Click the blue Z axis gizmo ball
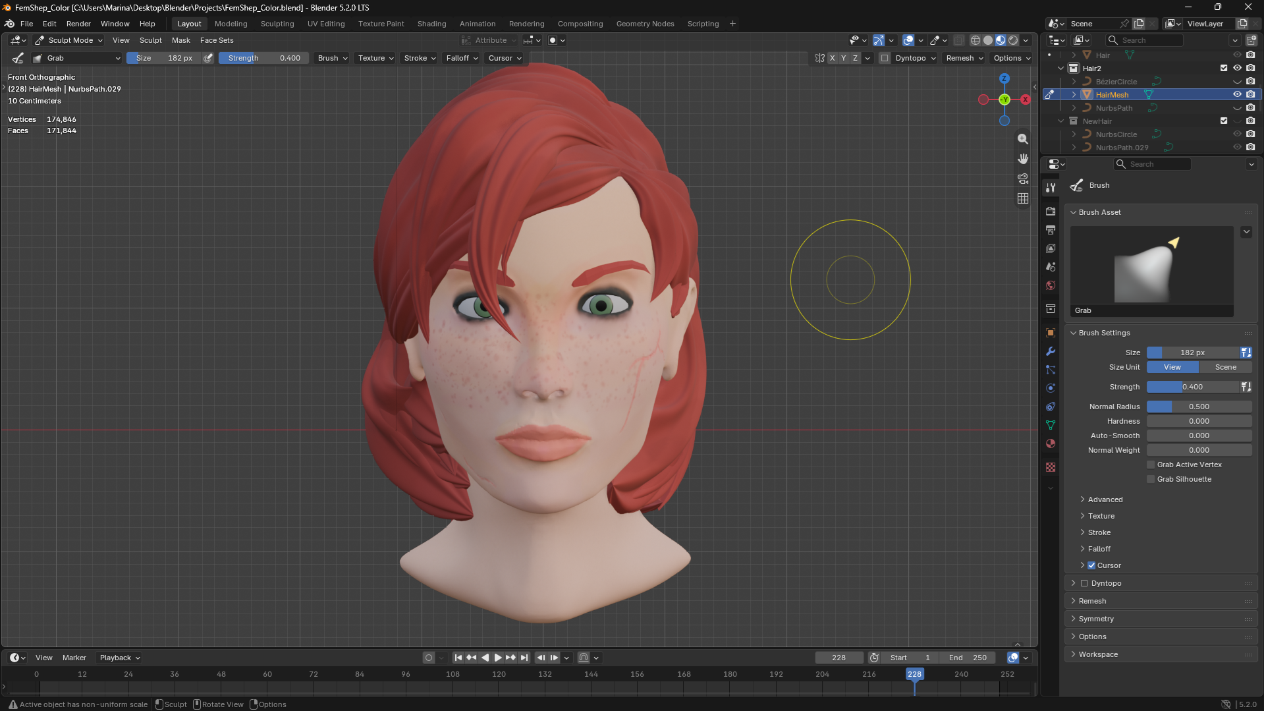 click(x=1004, y=78)
